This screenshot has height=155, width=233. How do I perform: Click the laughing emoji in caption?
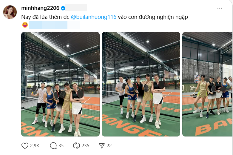pos(25,25)
